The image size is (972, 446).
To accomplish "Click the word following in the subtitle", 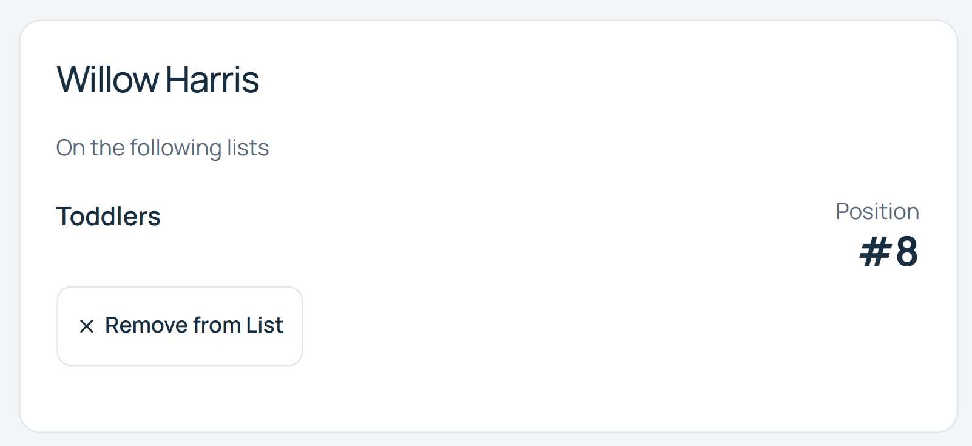I will [x=175, y=149].
